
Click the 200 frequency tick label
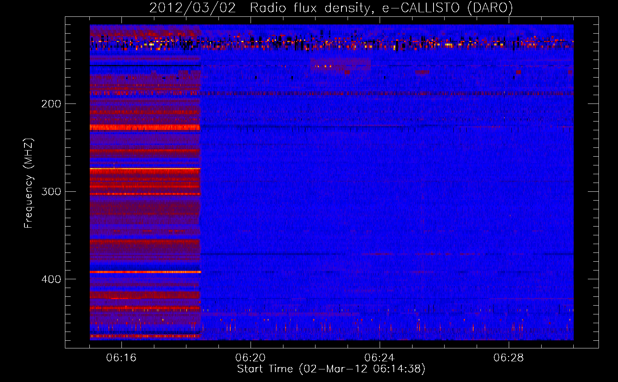click(x=51, y=104)
